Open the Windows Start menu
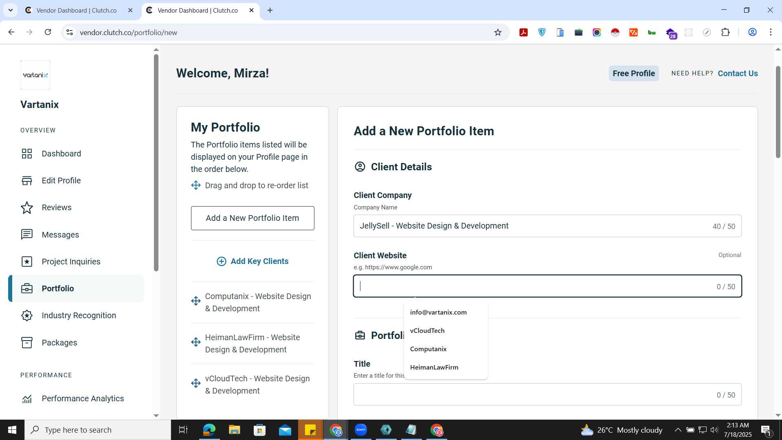Image resolution: width=782 pixels, height=440 pixels. (12, 430)
